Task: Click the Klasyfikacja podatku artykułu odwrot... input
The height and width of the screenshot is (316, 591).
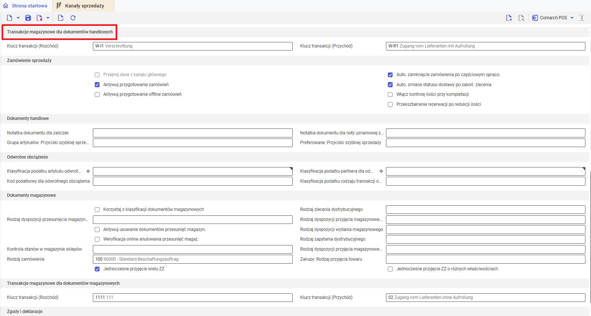Action: [x=193, y=171]
